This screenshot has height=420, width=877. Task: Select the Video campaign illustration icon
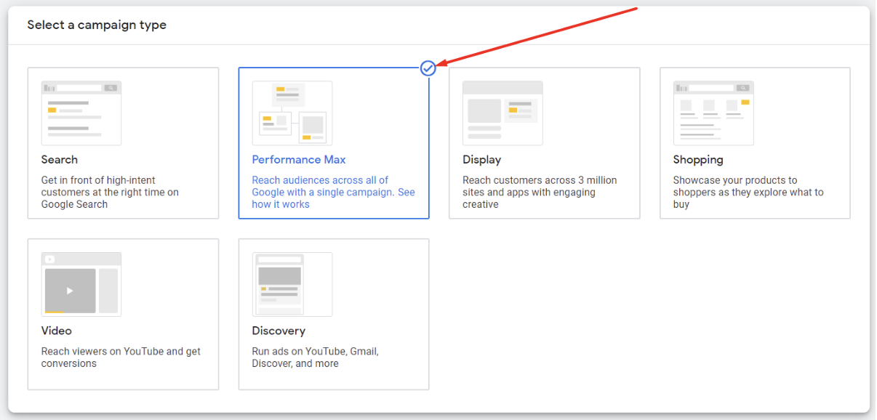[81, 284]
